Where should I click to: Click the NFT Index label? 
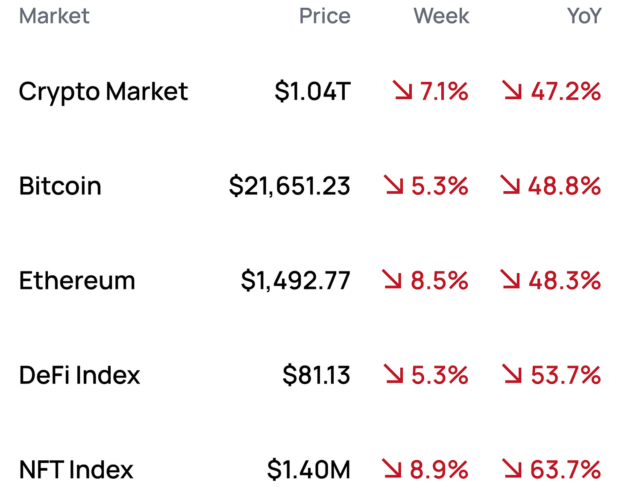tap(76, 469)
